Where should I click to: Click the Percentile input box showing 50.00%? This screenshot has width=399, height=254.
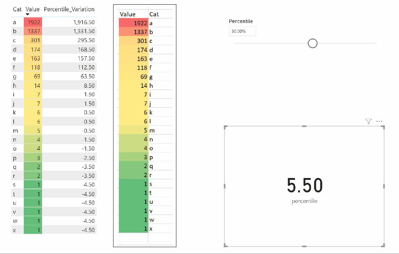click(242, 31)
